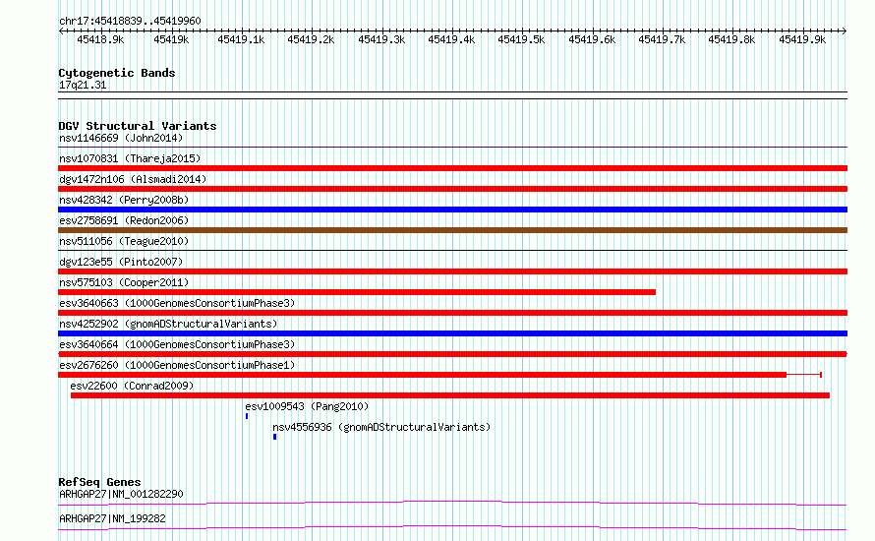Click the esv3640664 1000GenomesConsortiumPhase3 label
Image resolution: width=875 pixels, height=541 pixels.
177,344
